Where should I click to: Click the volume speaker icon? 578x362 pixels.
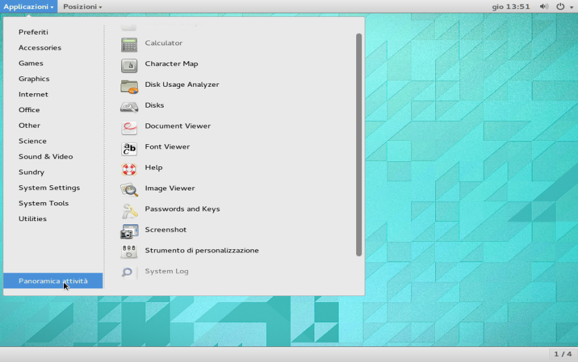tap(544, 7)
